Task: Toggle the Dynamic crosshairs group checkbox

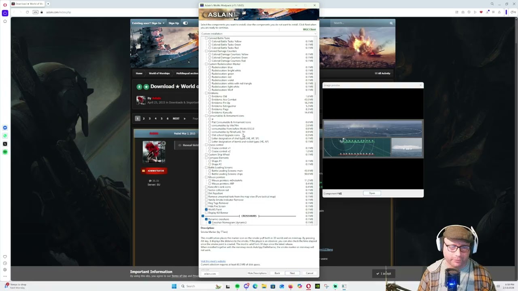Action: point(206,219)
